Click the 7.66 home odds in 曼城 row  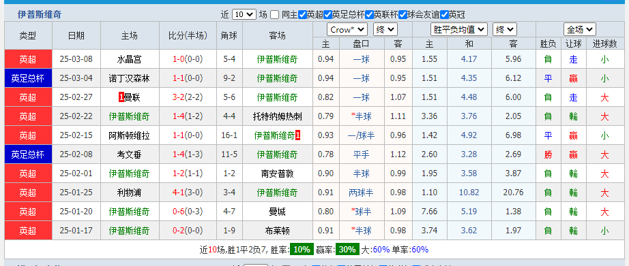pos(429,212)
